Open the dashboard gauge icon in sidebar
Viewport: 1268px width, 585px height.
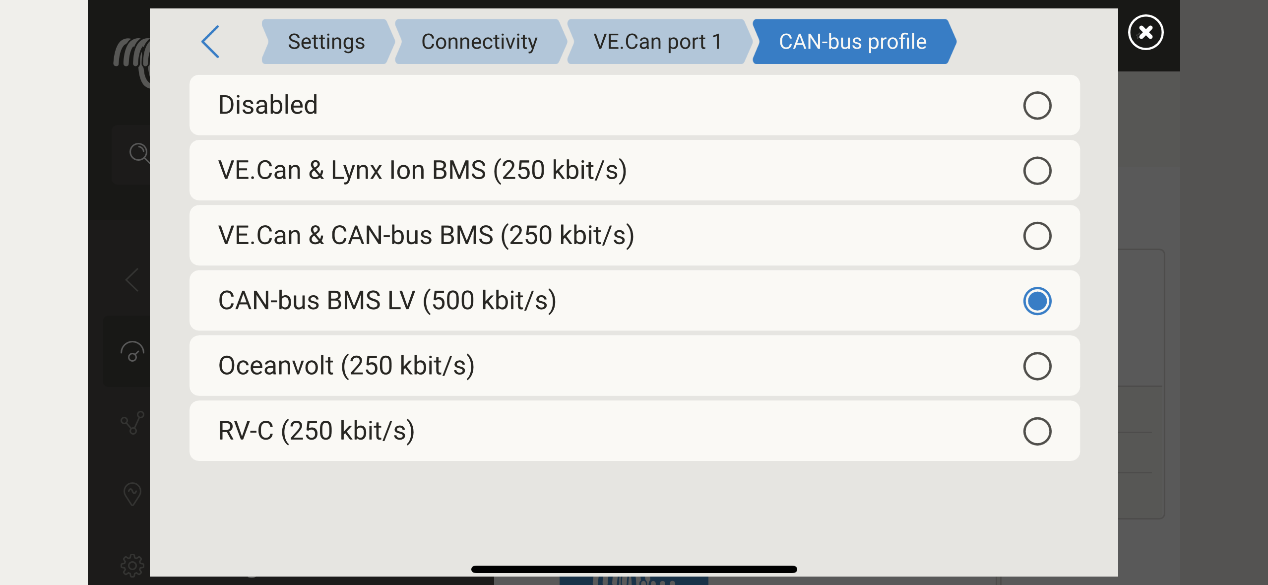tap(132, 351)
